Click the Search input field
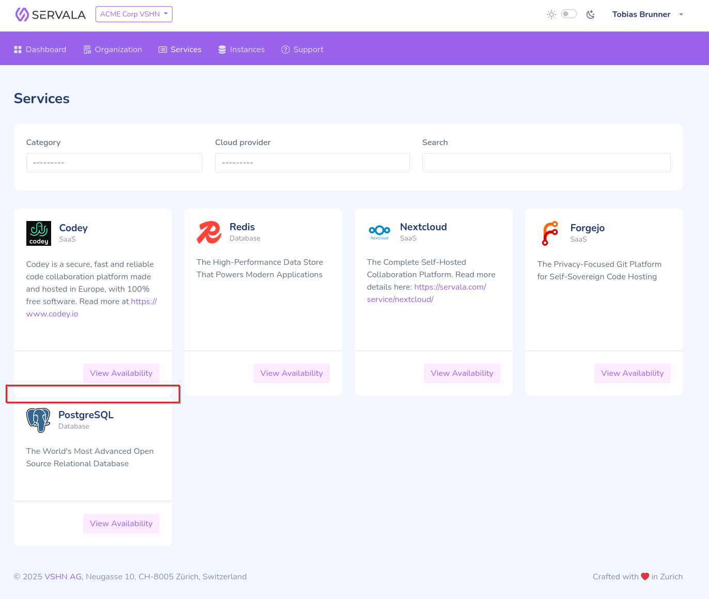 [546, 163]
